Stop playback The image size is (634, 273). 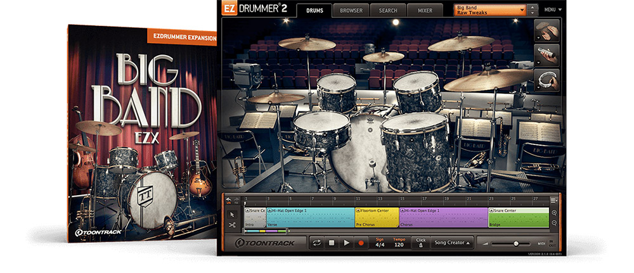pos(332,243)
